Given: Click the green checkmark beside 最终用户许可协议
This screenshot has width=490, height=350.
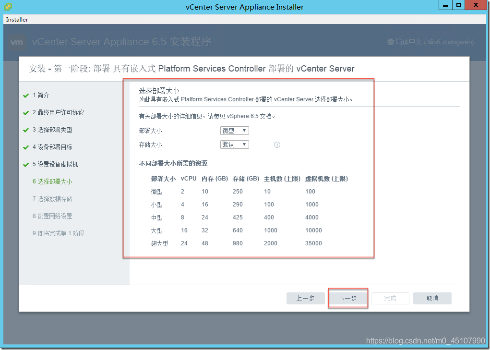Looking at the screenshot, I should coord(26,113).
